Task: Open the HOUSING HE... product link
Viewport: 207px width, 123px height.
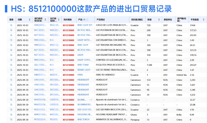Action: point(85,115)
